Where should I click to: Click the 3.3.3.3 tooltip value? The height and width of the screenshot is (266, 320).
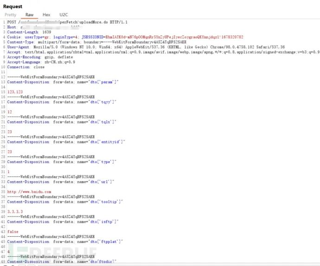(15, 211)
